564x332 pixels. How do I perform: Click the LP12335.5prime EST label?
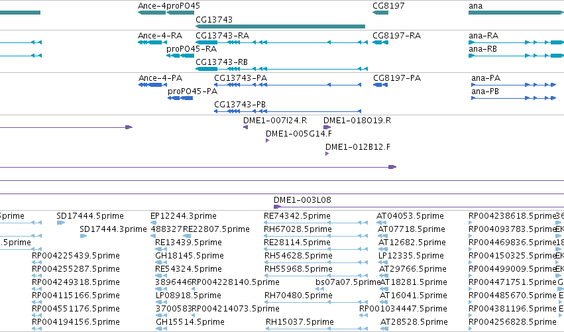[x=411, y=256]
